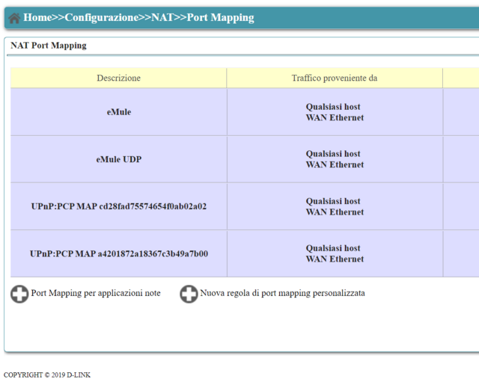Select UPnP:PCP MAP cd28fad75574654f0ab02a02 entry
Viewport: 479px width, 382px height.
118,206
